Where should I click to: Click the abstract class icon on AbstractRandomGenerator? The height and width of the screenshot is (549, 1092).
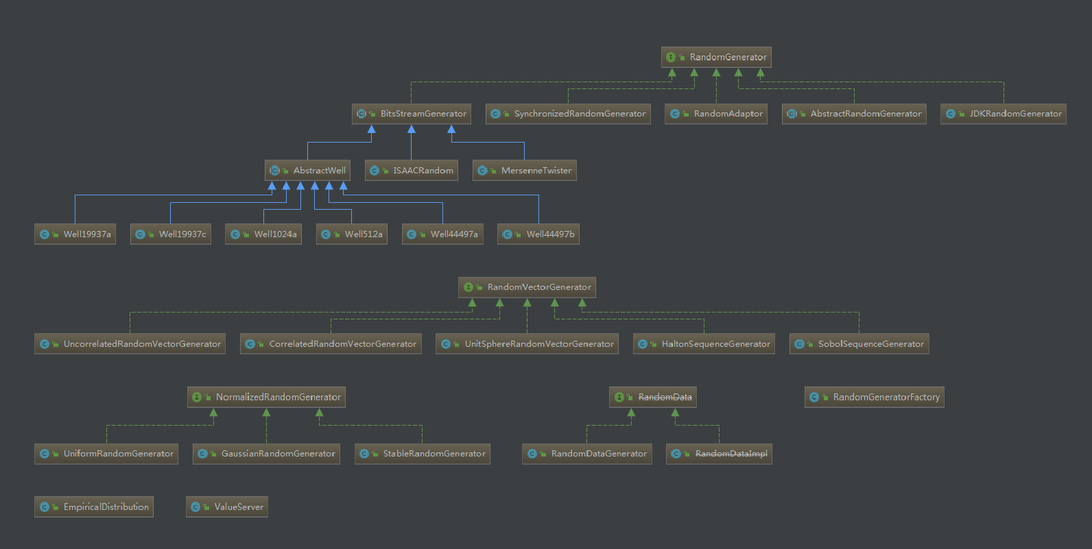coord(792,114)
